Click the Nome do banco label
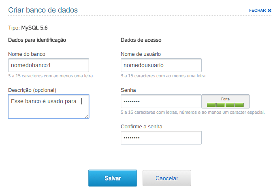This screenshot has width=273, height=189. 27,54
